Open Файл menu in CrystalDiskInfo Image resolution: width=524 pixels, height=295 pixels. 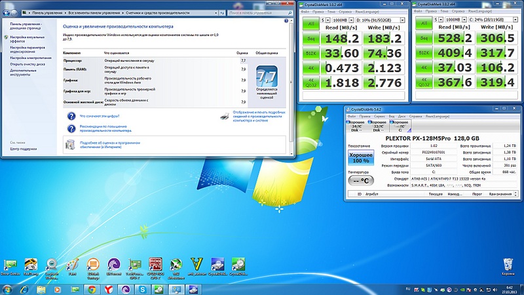(352, 117)
